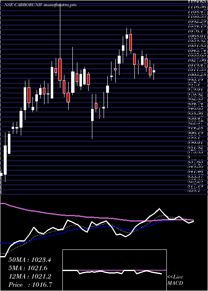Viewport: 208px width, 291px height.
Task: Click the MACD inset chart panel
Action: coord(114,270)
